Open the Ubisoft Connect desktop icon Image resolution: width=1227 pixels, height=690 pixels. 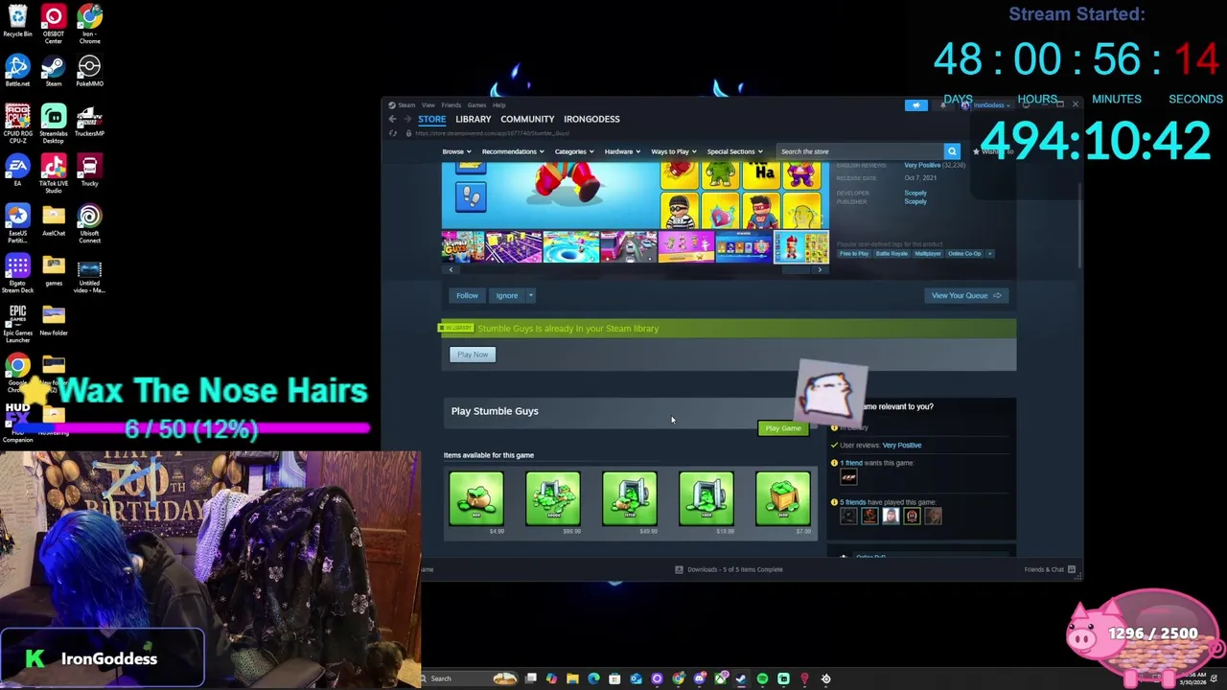pos(89,223)
